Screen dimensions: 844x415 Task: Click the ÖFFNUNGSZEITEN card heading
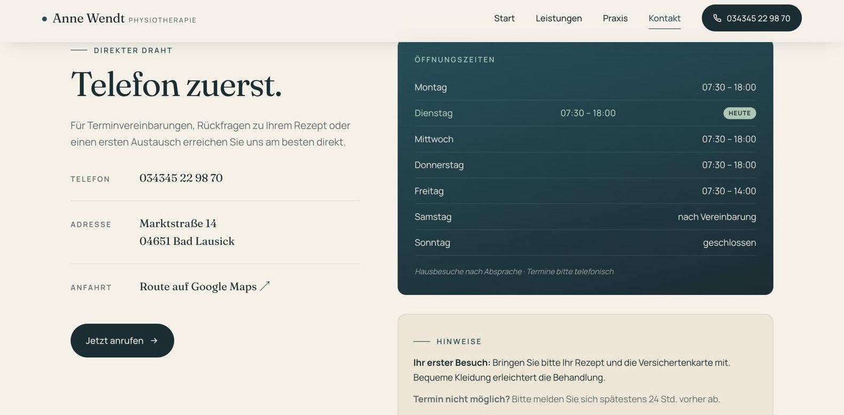point(455,60)
